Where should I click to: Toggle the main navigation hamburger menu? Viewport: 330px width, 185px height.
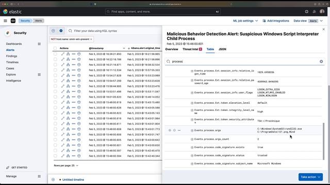5,21
